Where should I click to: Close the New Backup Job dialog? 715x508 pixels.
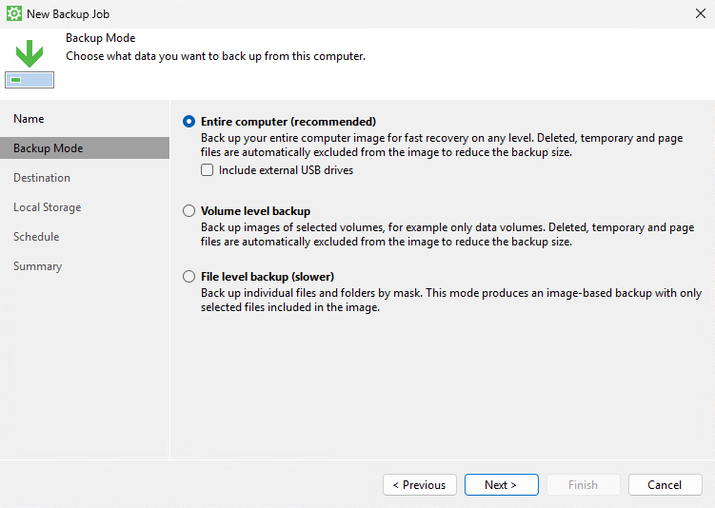(x=701, y=13)
